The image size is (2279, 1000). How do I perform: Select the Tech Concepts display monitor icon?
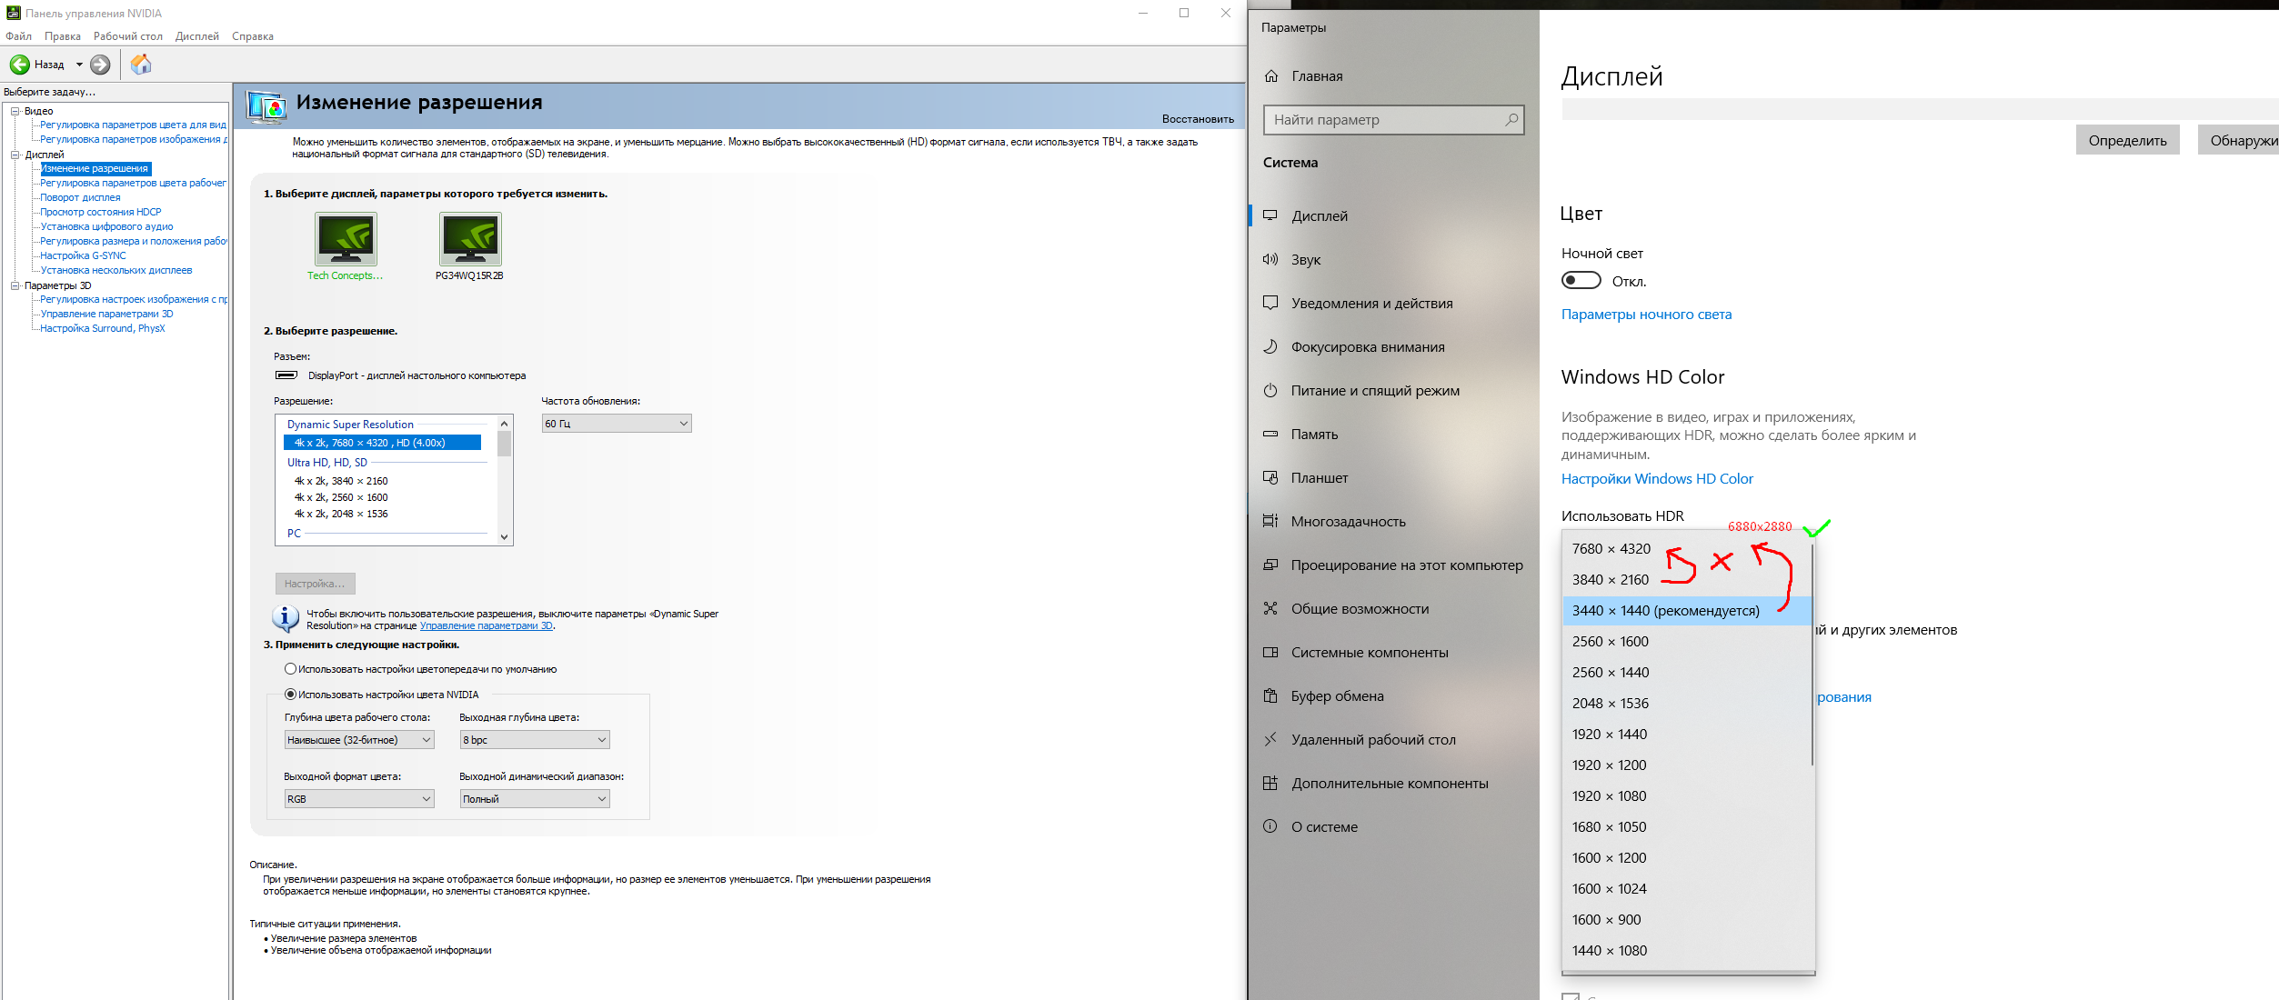pyautogui.click(x=346, y=239)
